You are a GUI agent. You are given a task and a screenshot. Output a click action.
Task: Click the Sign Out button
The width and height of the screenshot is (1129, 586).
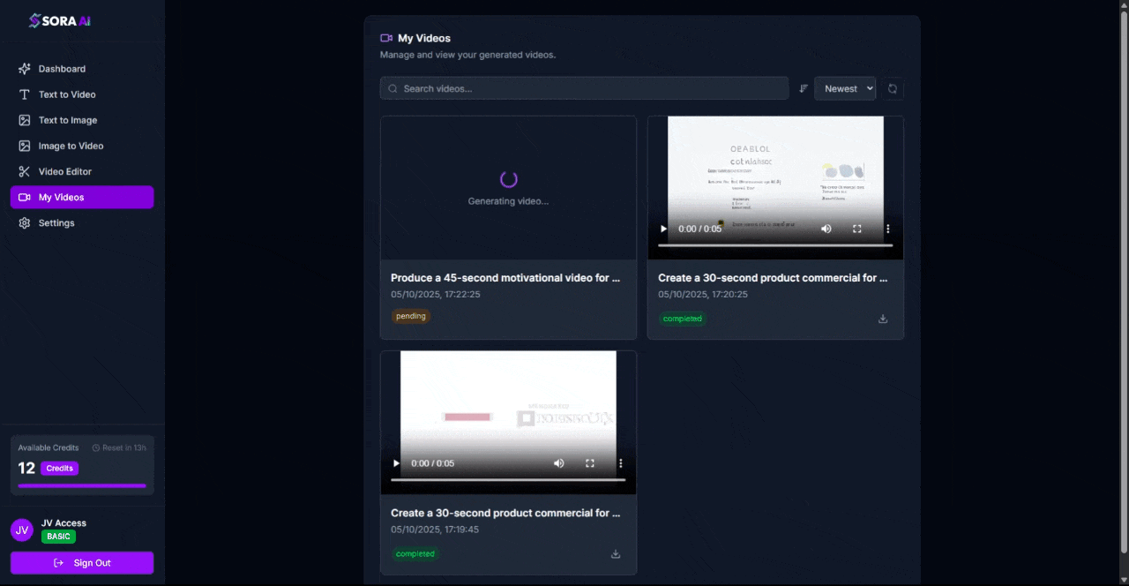point(82,563)
